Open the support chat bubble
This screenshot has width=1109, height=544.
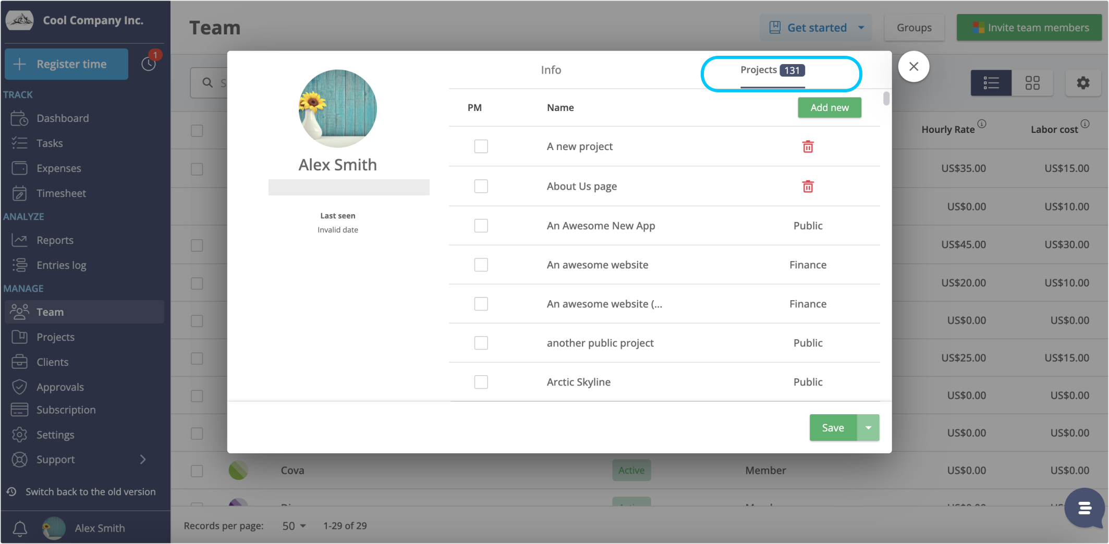pyautogui.click(x=1084, y=508)
